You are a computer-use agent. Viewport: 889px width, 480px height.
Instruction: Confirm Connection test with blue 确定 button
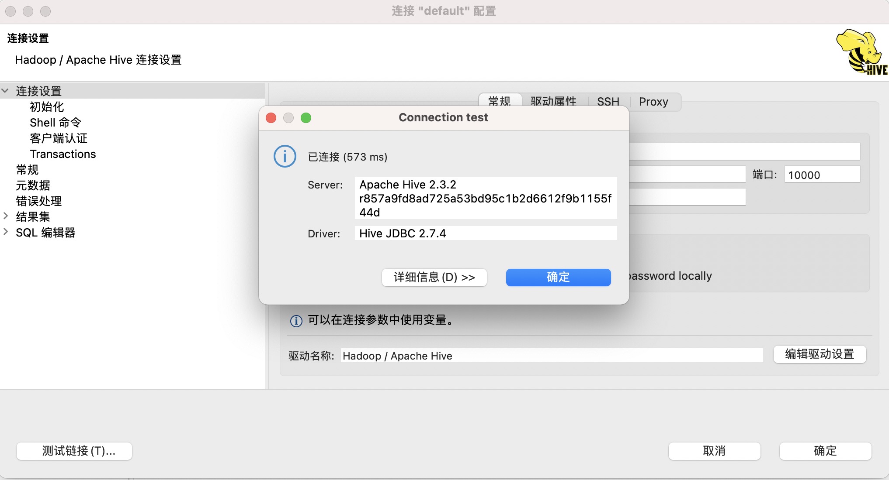click(558, 278)
